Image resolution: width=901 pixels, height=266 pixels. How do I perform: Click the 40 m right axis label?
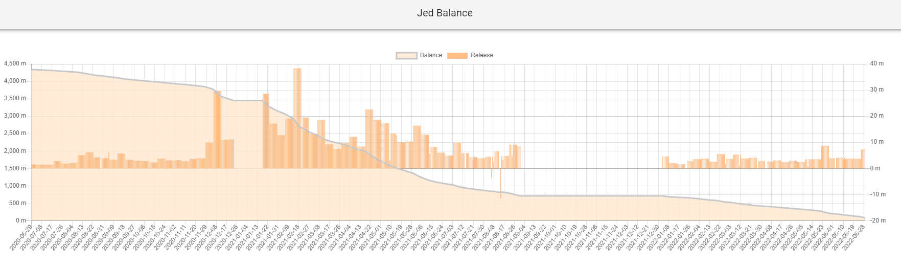point(876,63)
